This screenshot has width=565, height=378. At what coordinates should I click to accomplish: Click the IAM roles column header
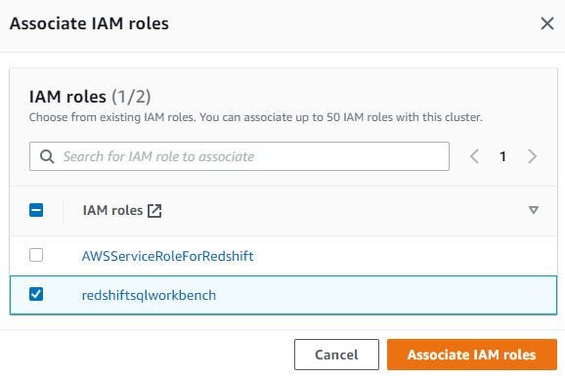click(112, 210)
